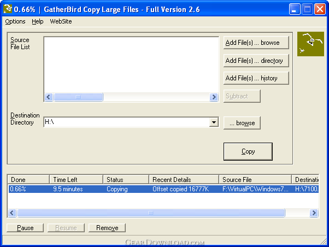Sort by the Done column header

pos(28,180)
